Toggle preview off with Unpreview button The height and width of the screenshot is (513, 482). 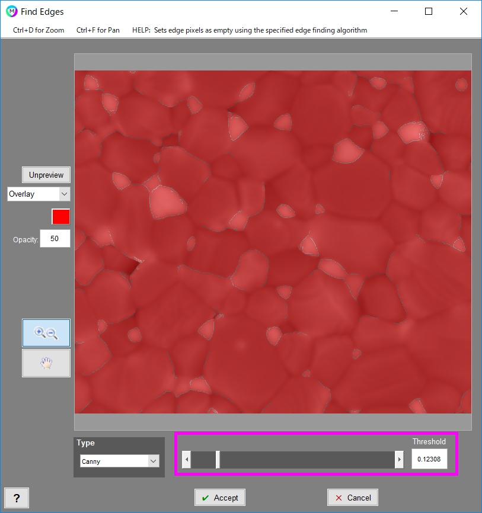tap(46, 175)
